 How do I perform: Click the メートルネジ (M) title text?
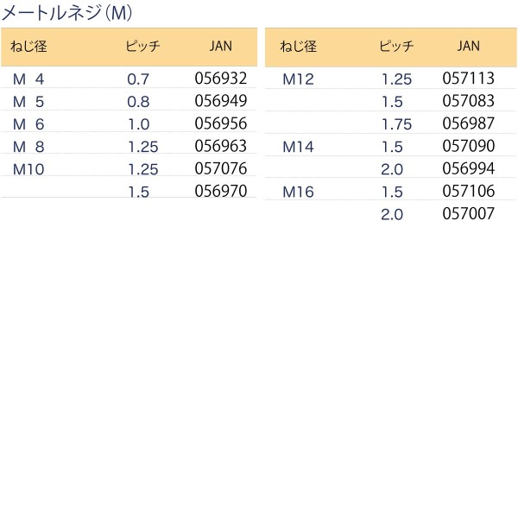point(67,13)
